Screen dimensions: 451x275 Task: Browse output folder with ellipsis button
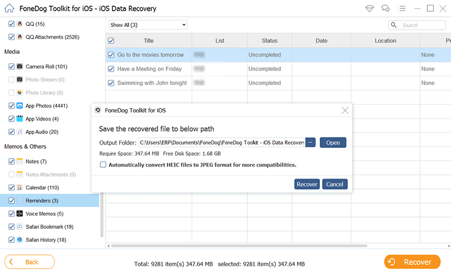coord(311,142)
